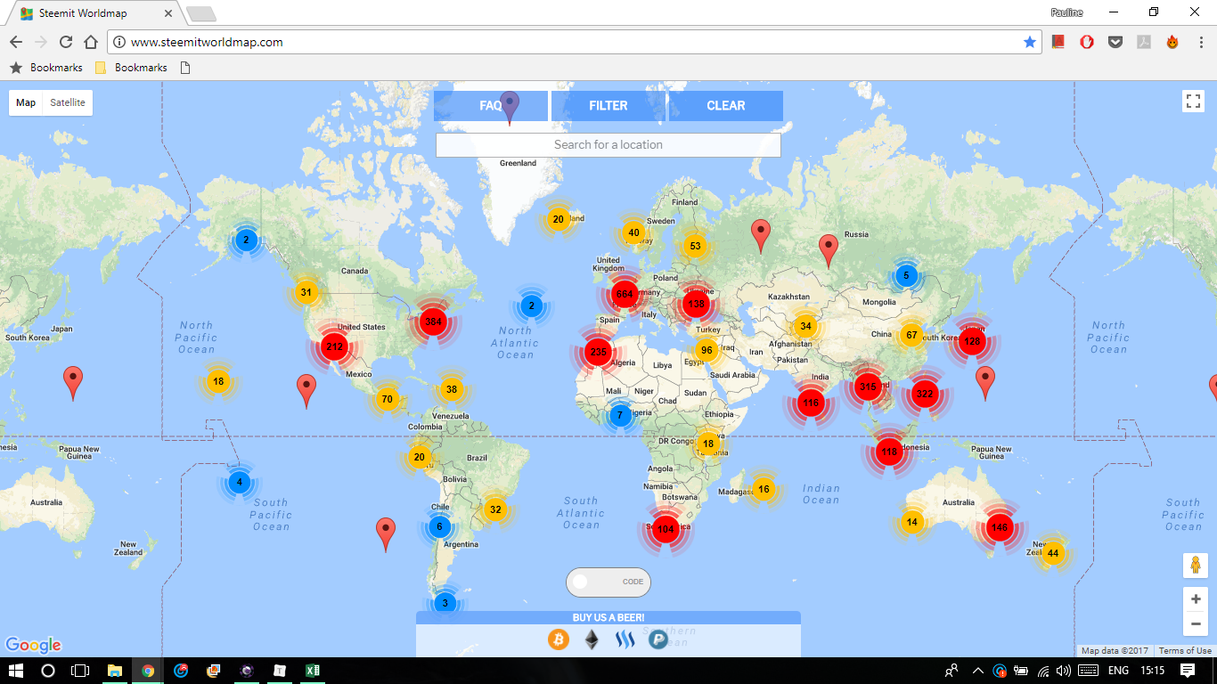
Task: Open Excel from the taskbar
Action: click(x=313, y=671)
